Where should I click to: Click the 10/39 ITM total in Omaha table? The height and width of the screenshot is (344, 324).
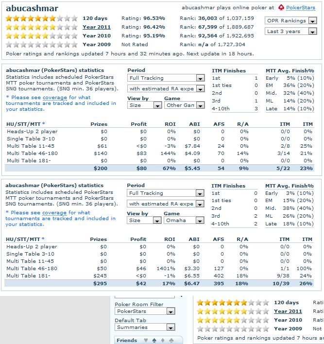(x=281, y=284)
